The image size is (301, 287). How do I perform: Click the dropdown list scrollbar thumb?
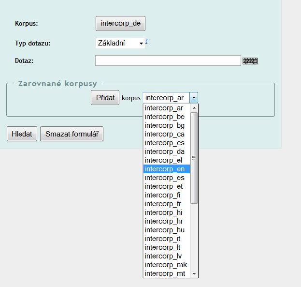tap(194, 158)
